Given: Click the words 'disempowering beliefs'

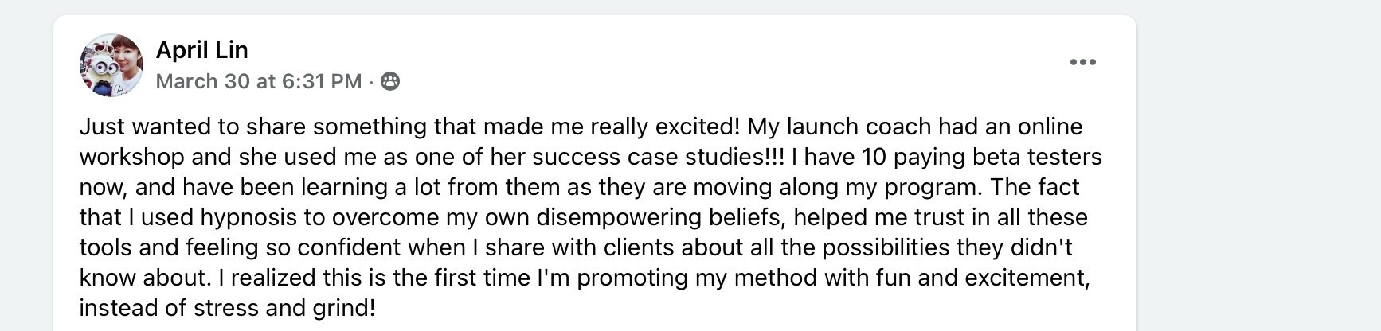Looking at the screenshot, I should tap(660, 217).
